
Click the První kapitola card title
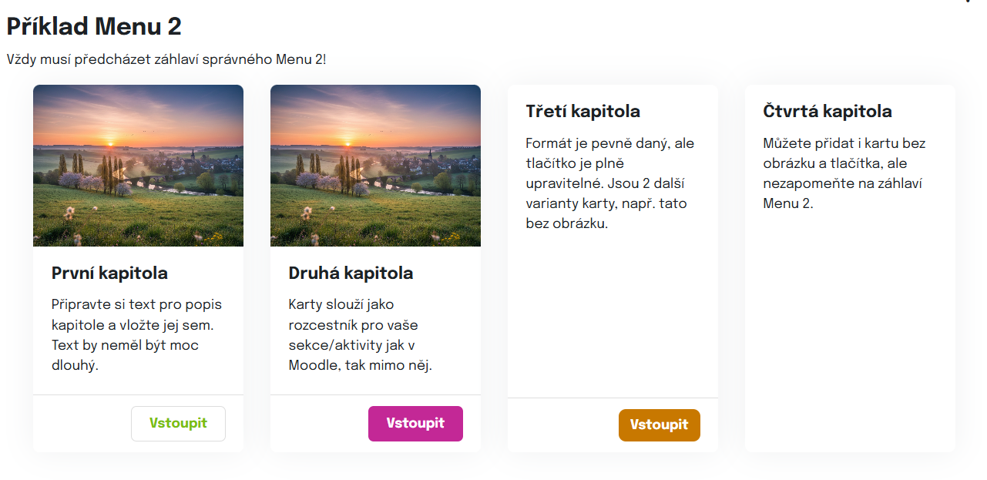coord(109,274)
